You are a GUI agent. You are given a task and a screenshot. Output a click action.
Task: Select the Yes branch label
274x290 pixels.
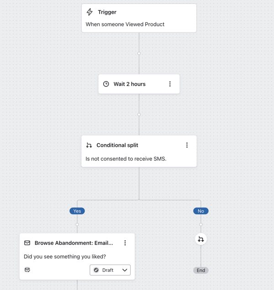click(77, 211)
